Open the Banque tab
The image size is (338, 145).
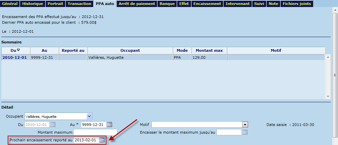167,4
